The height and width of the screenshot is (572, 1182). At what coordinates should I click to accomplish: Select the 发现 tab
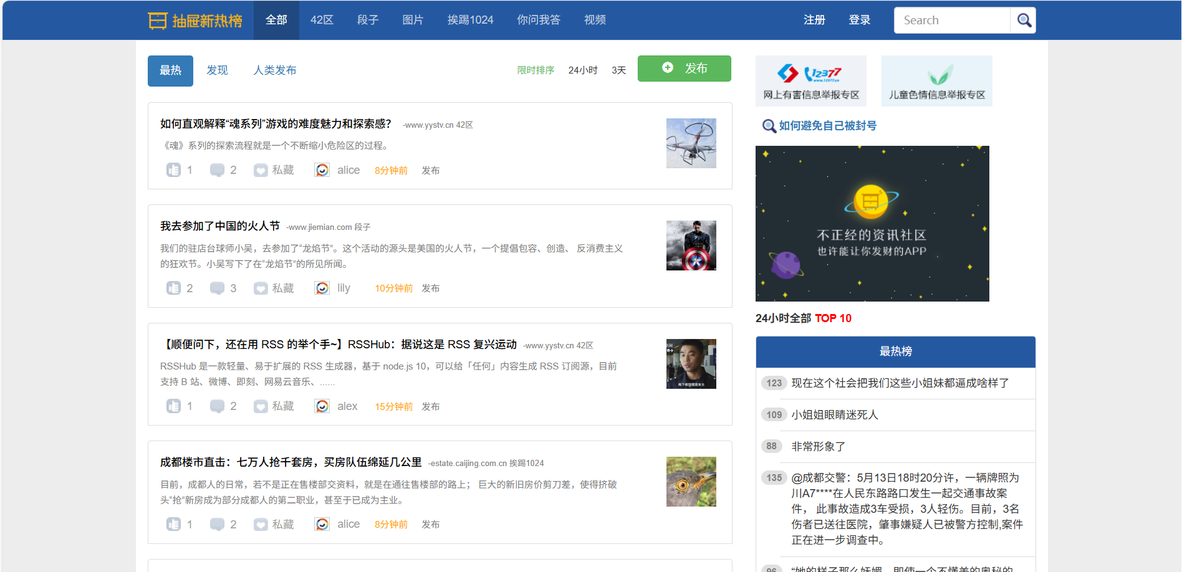pyautogui.click(x=217, y=70)
